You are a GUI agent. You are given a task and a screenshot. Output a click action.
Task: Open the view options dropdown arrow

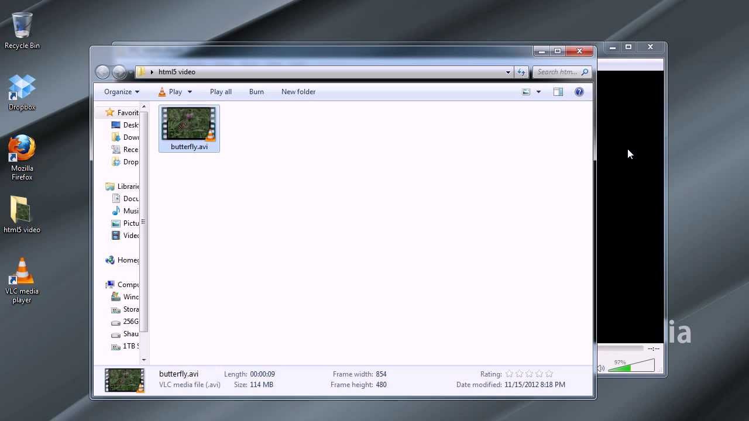[x=538, y=92]
